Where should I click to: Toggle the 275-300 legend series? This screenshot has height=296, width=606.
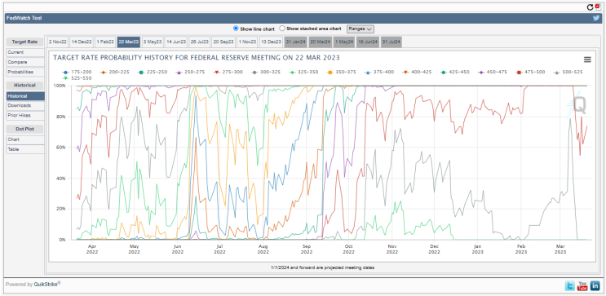[228, 72]
